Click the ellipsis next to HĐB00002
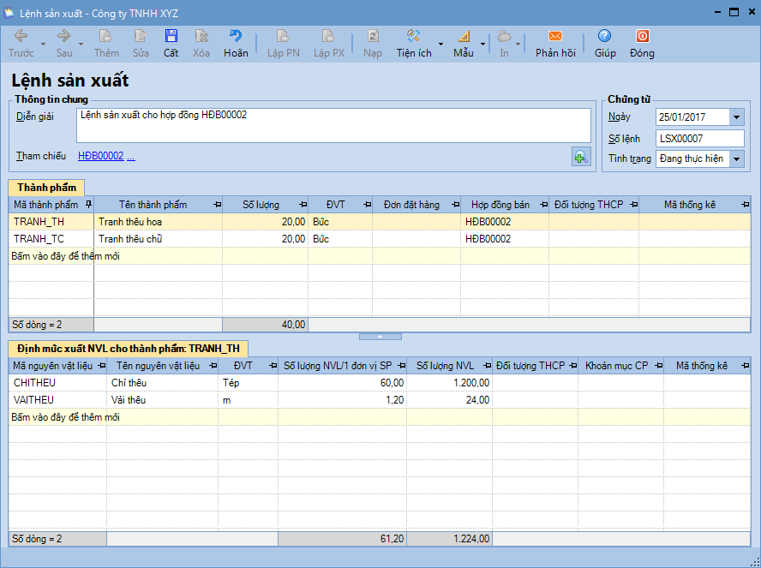Screen dimensions: 761x568 pos(131,156)
